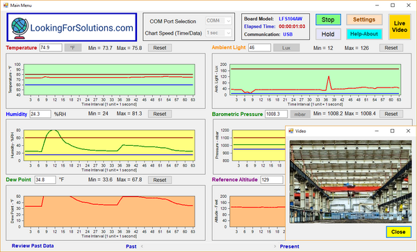Viewport: 417px width, 252px height.
Task: Click the Dew Point value field
Action: coord(45,180)
